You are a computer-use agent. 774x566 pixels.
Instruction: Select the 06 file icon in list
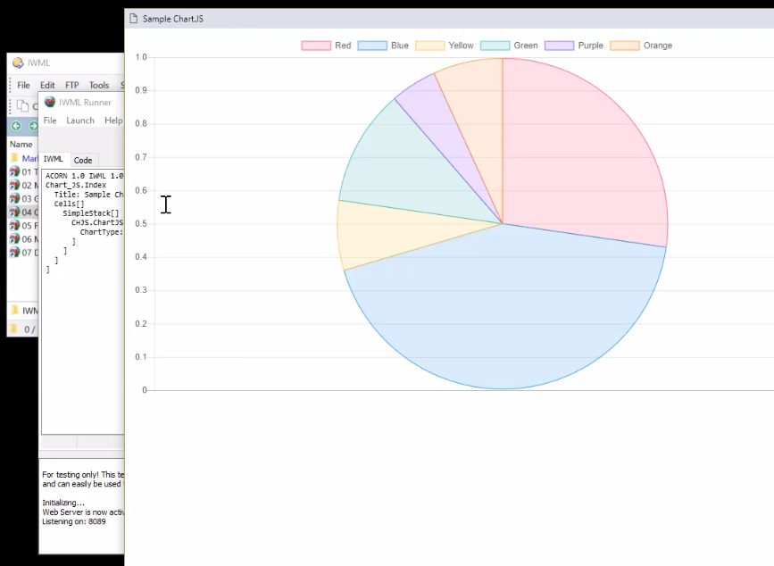(14, 239)
